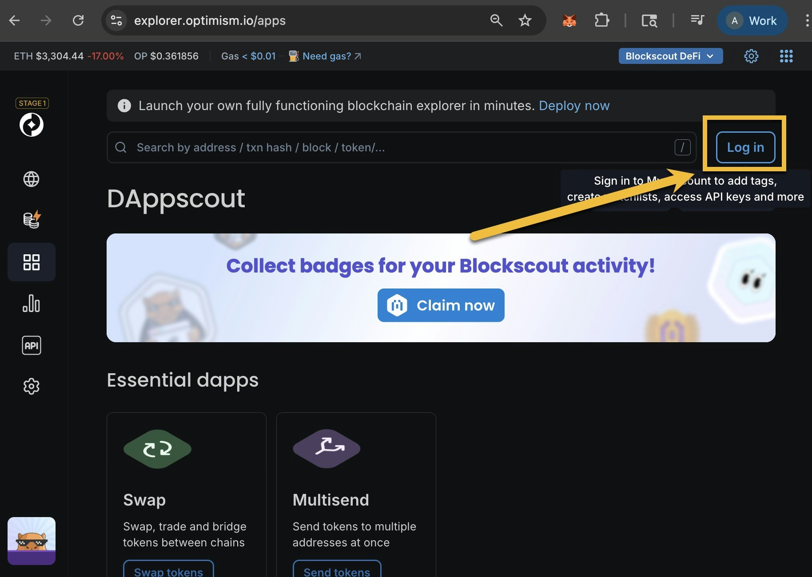Click the nine-dot apps grid in header
This screenshot has width=812, height=577.
pyautogui.click(x=786, y=56)
